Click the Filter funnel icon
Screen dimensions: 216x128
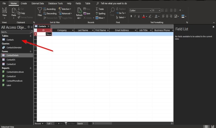pos(40,10)
